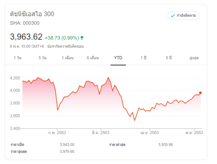Select the YTD tab
Screen dimensions: 217x164
(x=118, y=58)
